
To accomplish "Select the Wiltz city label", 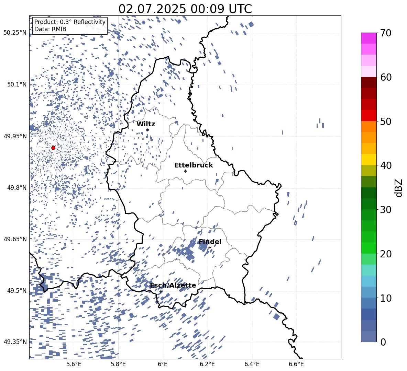I will click(x=146, y=124).
